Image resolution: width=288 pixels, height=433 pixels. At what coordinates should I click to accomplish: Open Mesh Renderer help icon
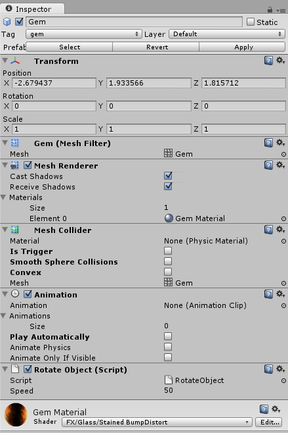point(268,165)
